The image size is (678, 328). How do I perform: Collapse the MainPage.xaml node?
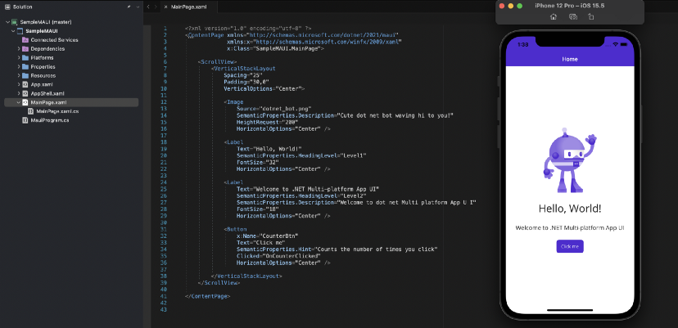point(19,102)
